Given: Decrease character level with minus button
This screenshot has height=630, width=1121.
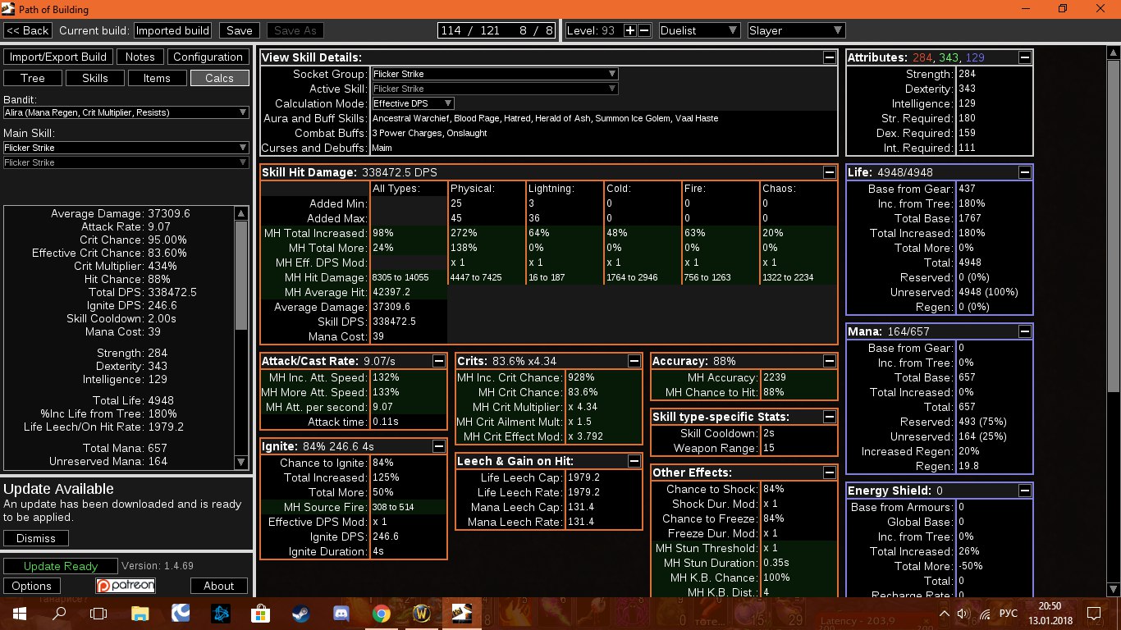Looking at the screenshot, I should click(644, 30).
